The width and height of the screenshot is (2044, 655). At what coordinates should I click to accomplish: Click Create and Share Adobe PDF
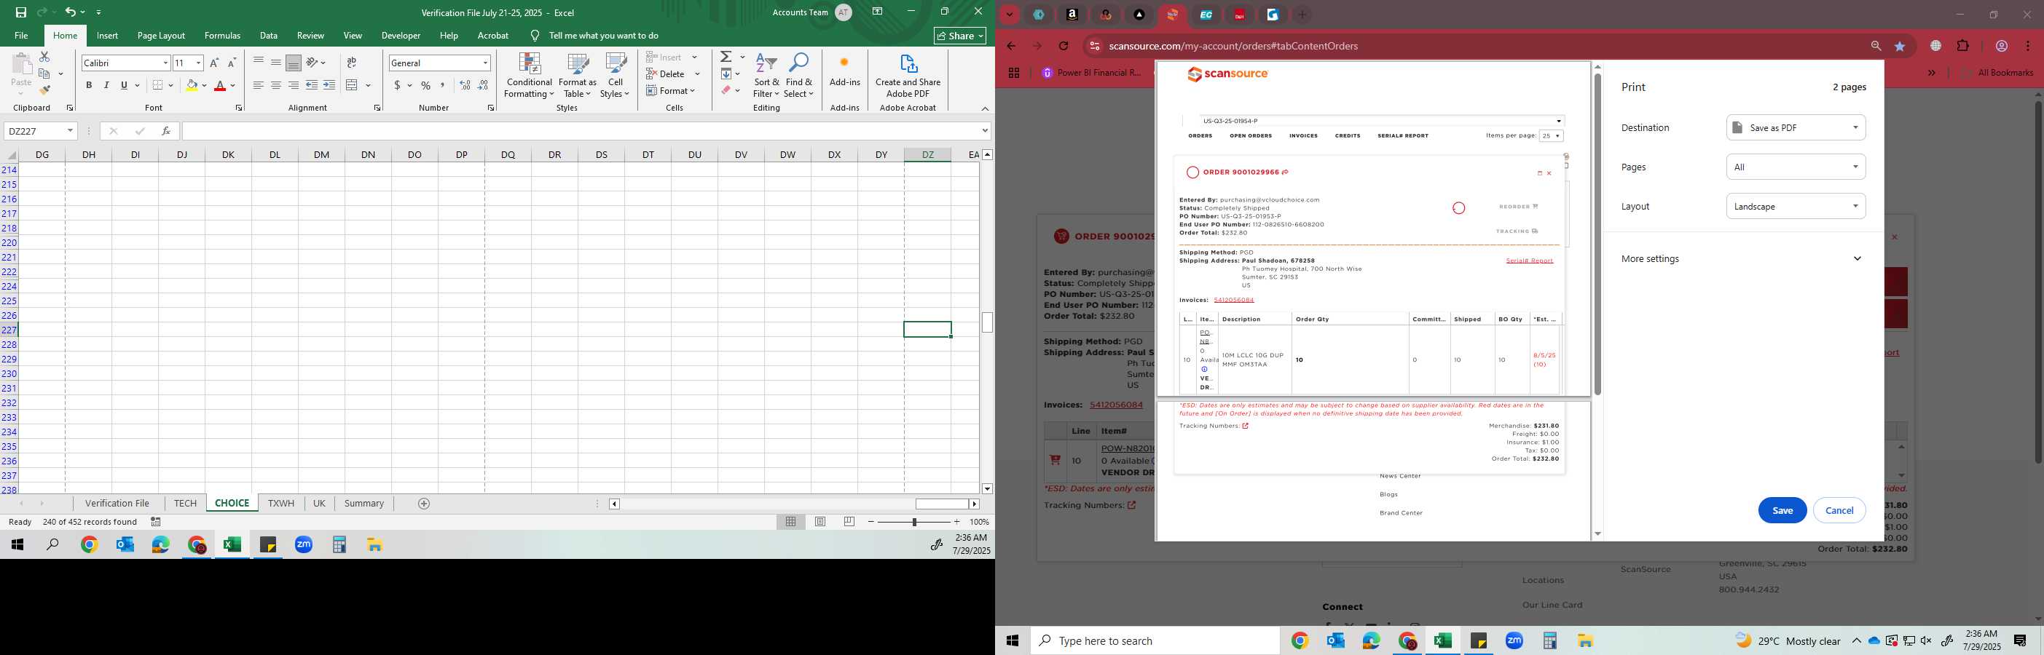tap(908, 76)
